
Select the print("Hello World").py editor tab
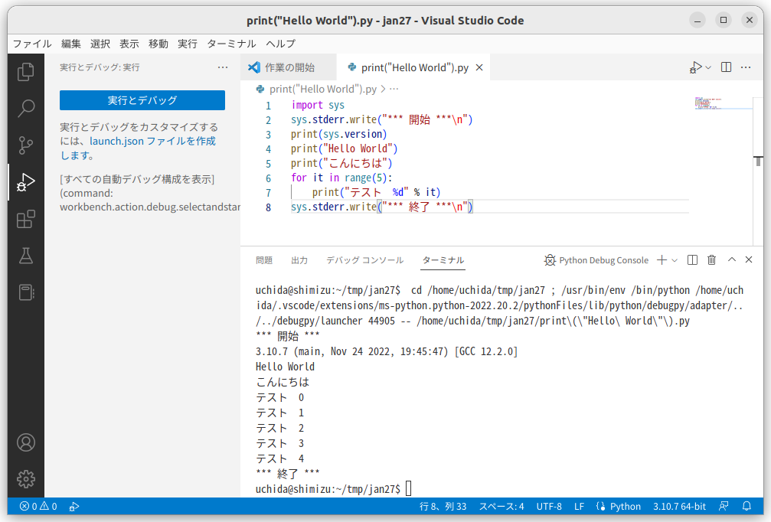click(414, 67)
